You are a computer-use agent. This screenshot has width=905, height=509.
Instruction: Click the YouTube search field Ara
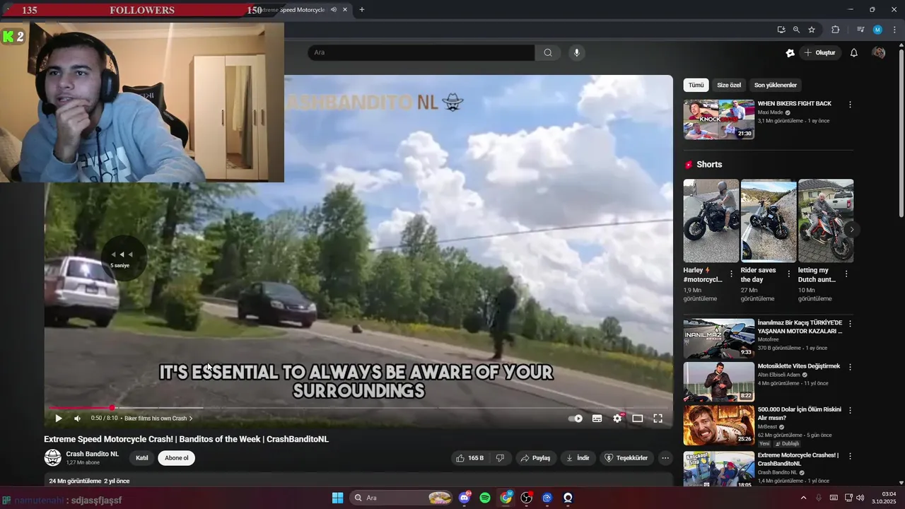tap(421, 52)
